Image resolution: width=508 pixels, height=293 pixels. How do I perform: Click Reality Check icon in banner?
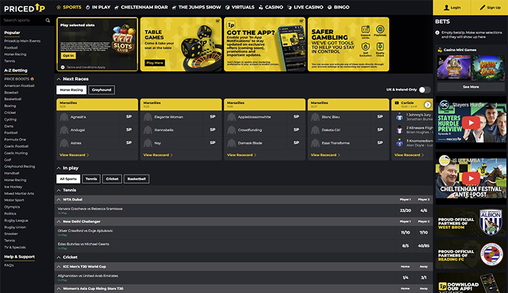tap(380, 46)
